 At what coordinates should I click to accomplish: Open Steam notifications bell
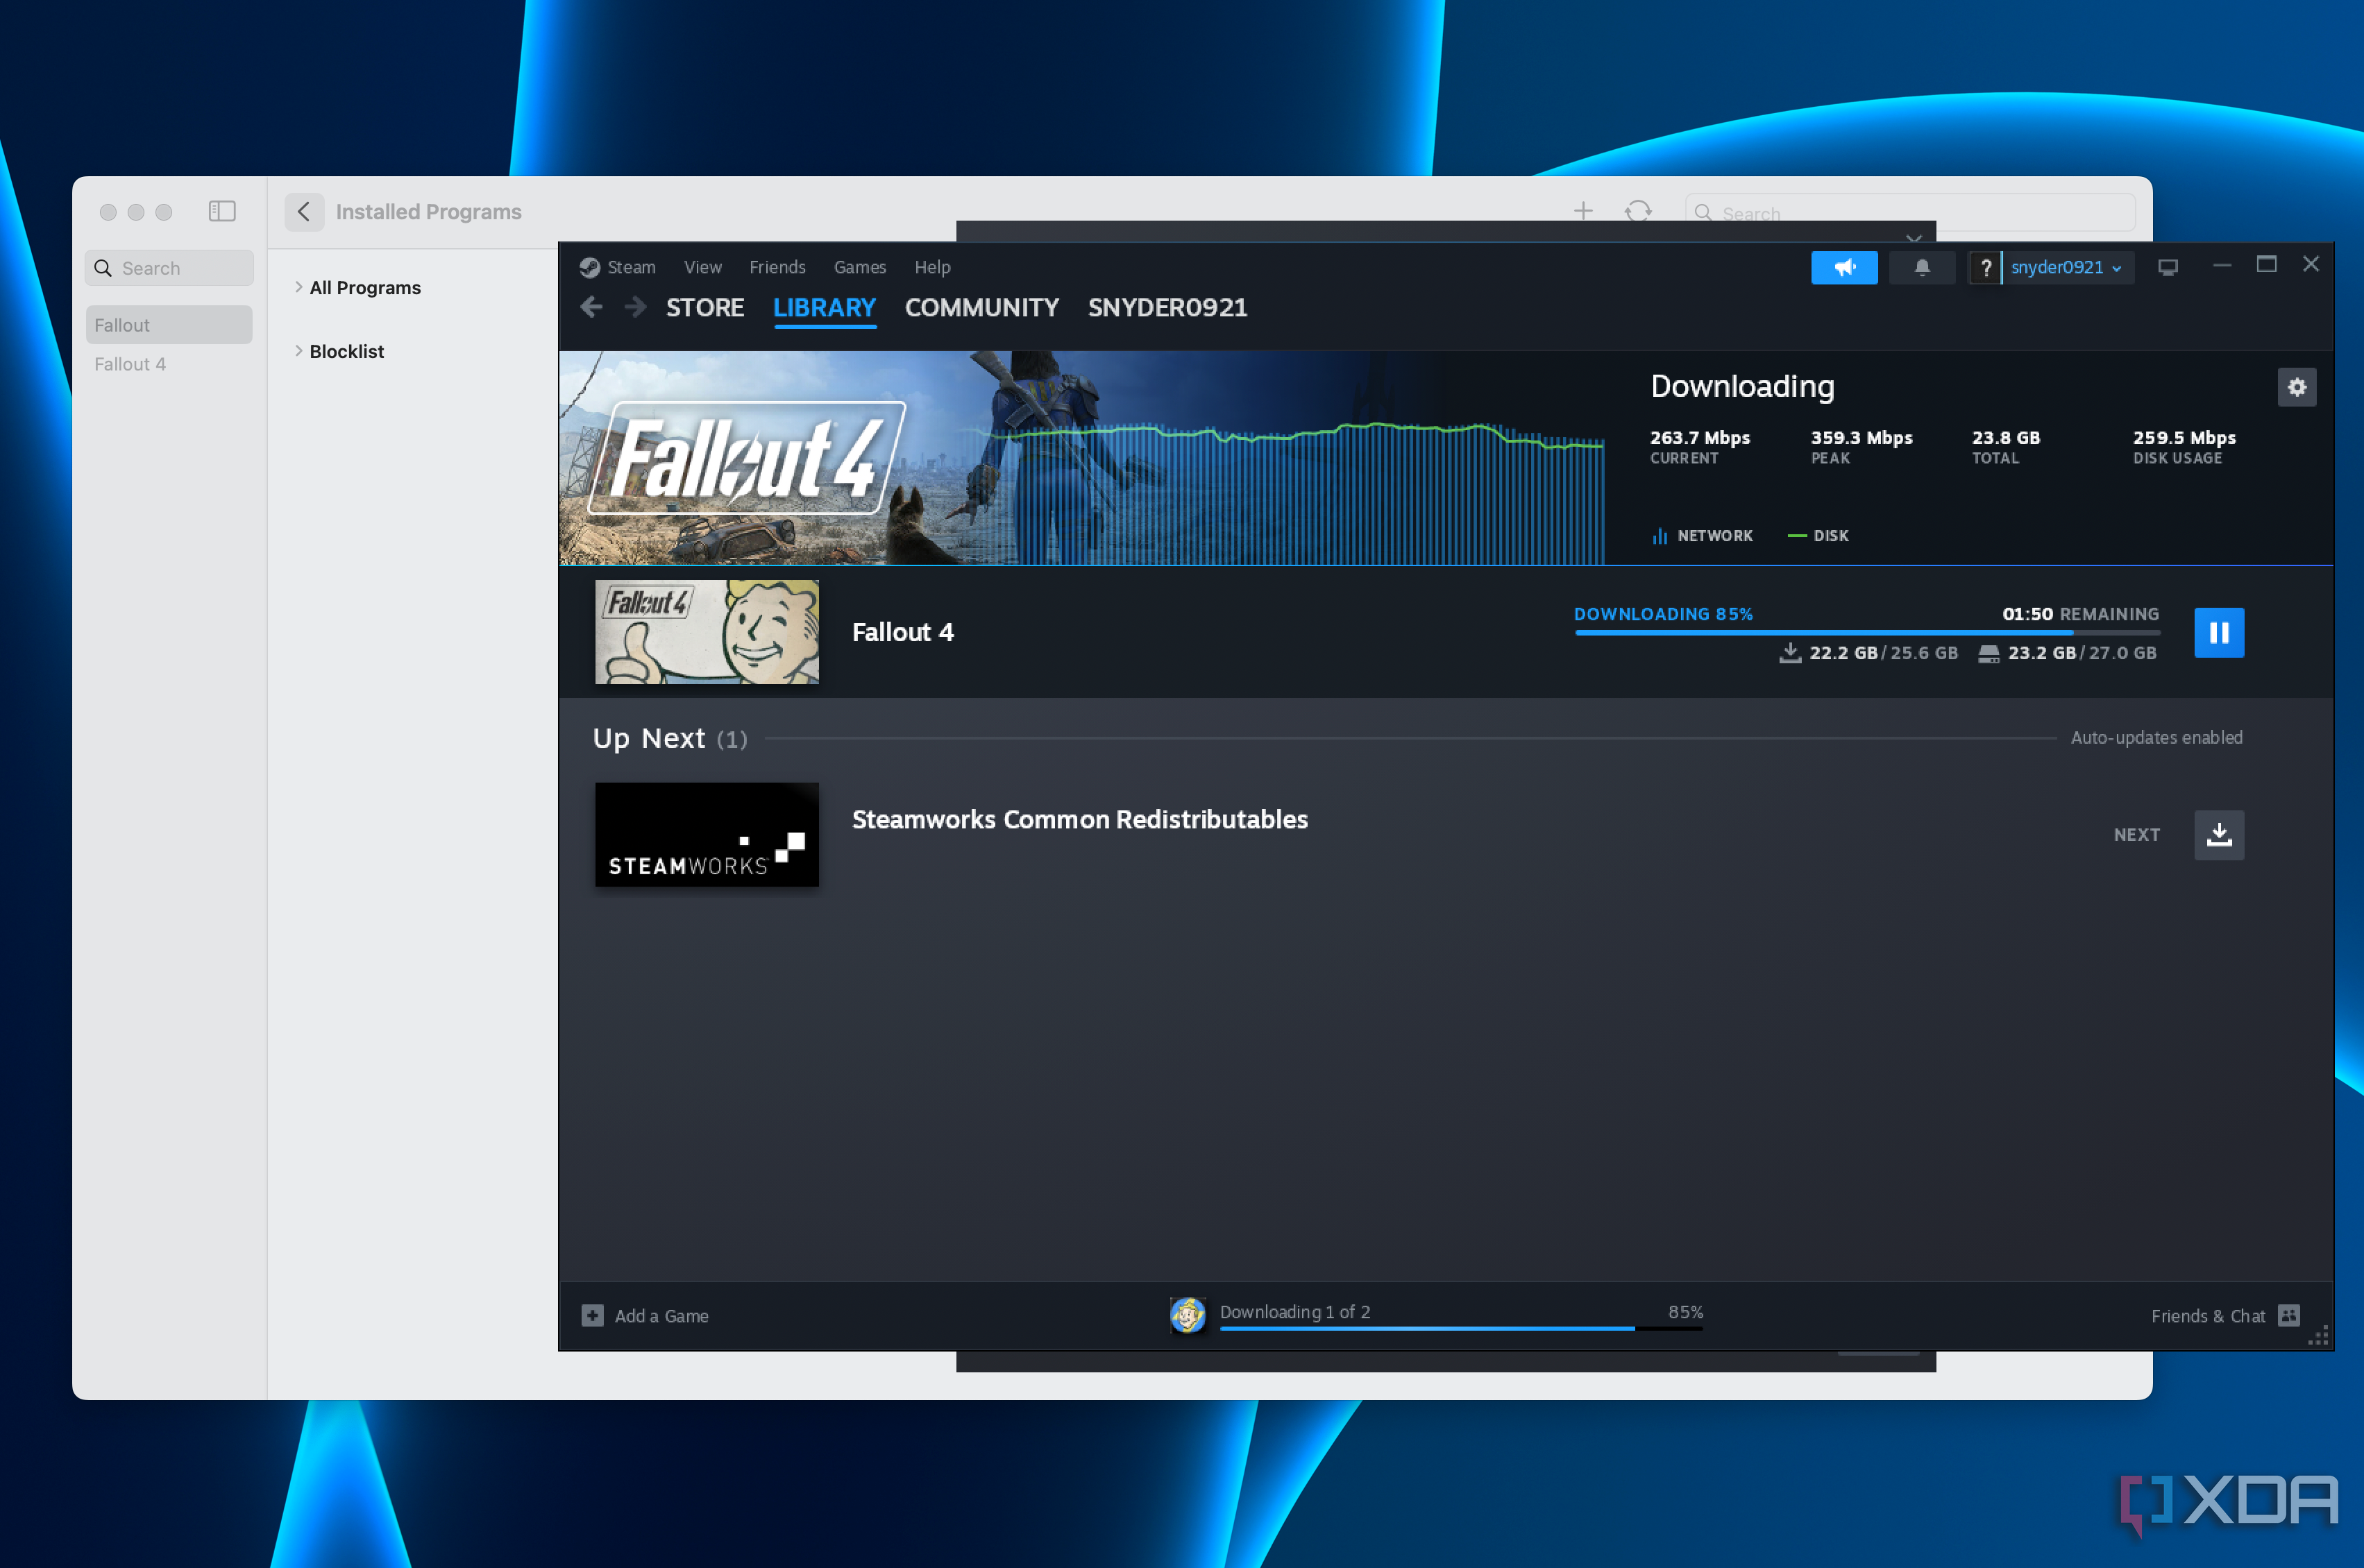pyautogui.click(x=1922, y=267)
